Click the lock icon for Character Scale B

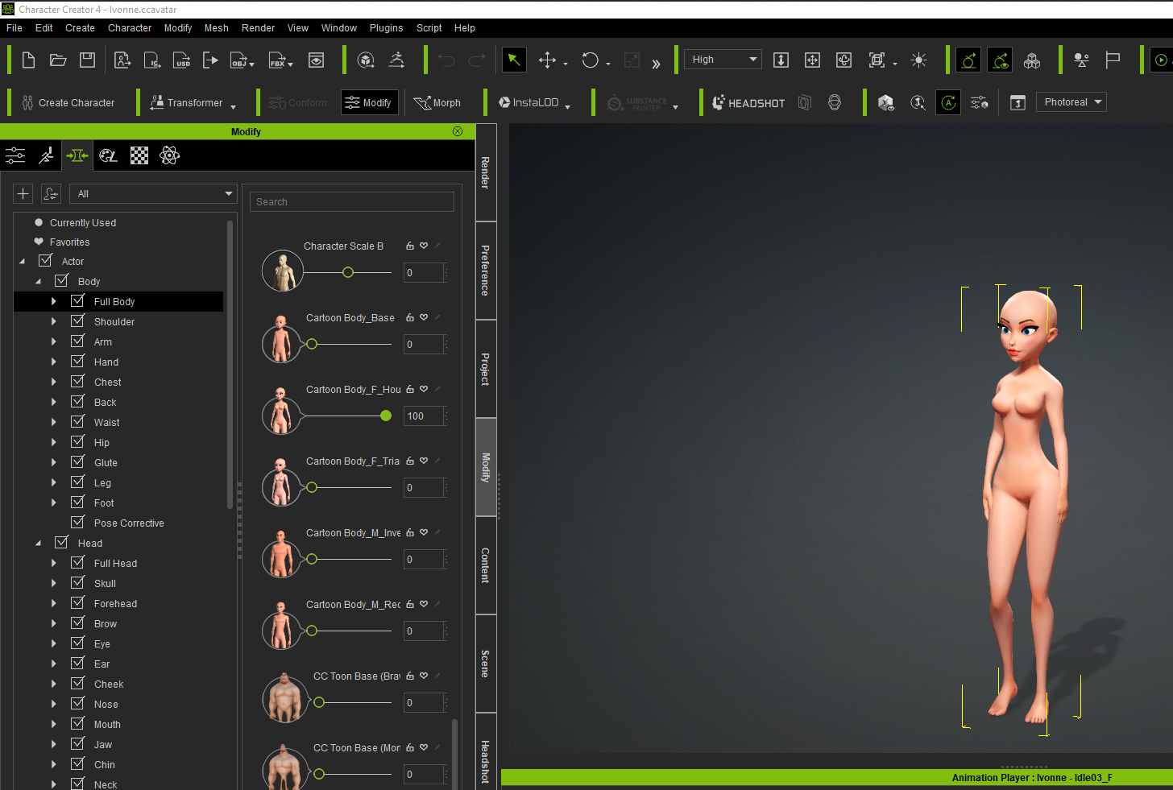410,246
